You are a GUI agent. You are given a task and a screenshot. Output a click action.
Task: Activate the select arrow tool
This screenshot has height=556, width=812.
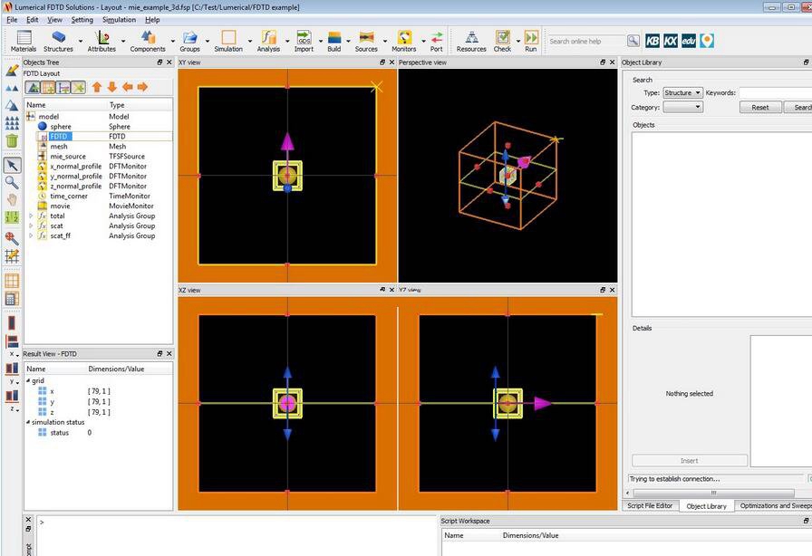(x=12, y=165)
